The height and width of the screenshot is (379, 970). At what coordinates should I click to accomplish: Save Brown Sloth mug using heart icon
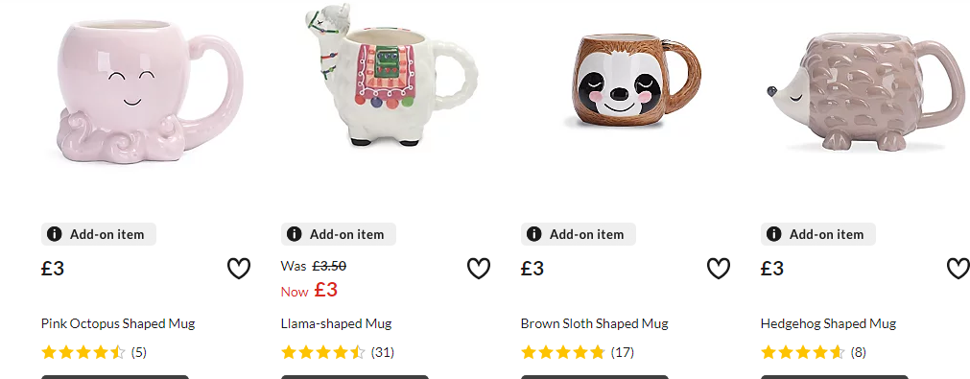tap(719, 269)
